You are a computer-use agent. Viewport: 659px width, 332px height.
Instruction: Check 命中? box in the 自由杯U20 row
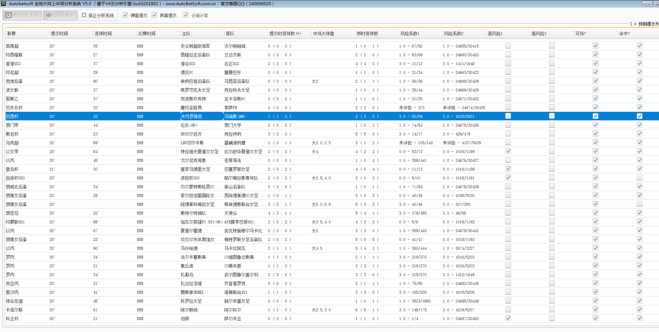click(639, 178)
